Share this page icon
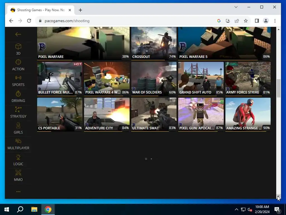Screen dimensions: 286x215 coord(237,21)
